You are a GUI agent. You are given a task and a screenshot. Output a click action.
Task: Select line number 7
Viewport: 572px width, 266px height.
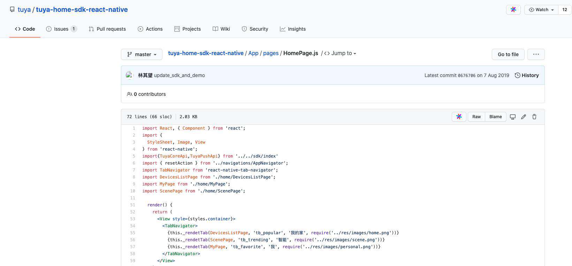134,170
